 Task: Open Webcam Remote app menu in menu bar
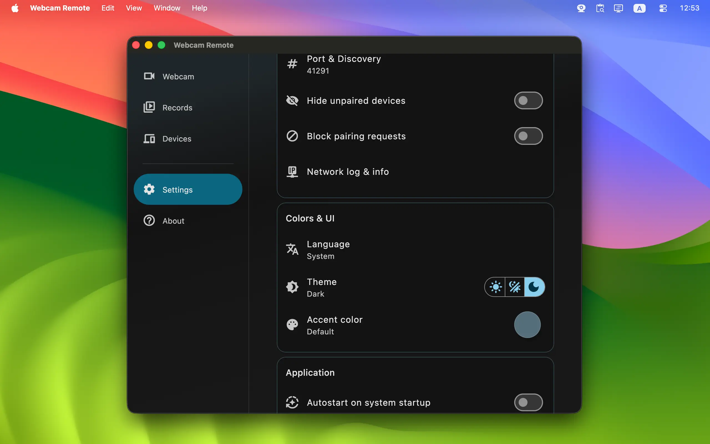click(60, 8)
